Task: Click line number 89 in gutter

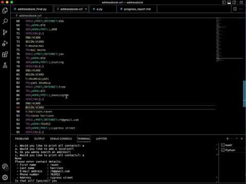Action: click(18, 107)
